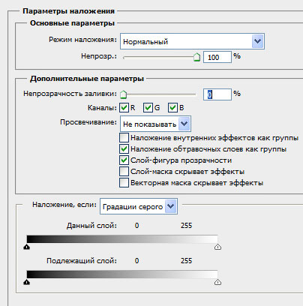
Task: Toggle the B channel checkbox
Action: tap(172, 108)
